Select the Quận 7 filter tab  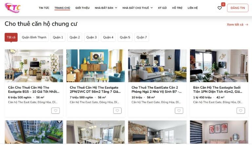pyautogui.click(x=142, y=37)
